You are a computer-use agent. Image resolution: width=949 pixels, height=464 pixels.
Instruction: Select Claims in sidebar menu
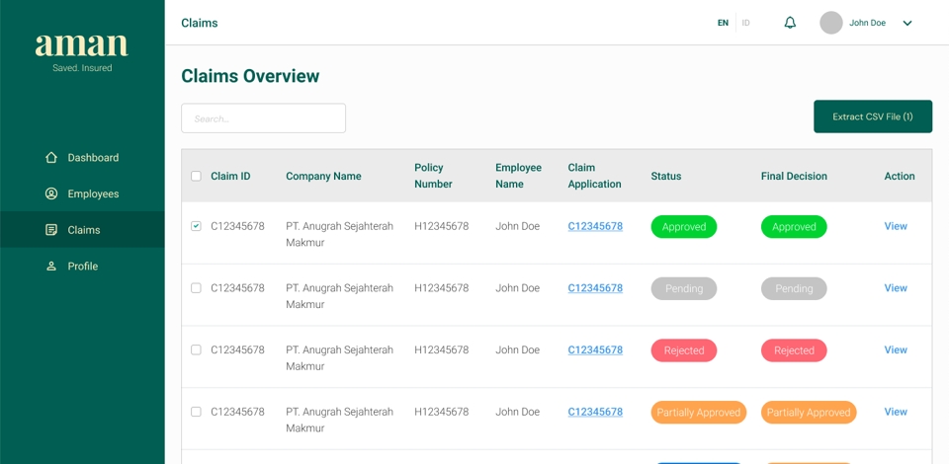point(82,230)
